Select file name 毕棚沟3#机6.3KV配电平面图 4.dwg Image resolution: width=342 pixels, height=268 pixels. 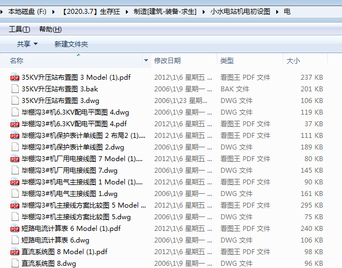coord(75,112)
